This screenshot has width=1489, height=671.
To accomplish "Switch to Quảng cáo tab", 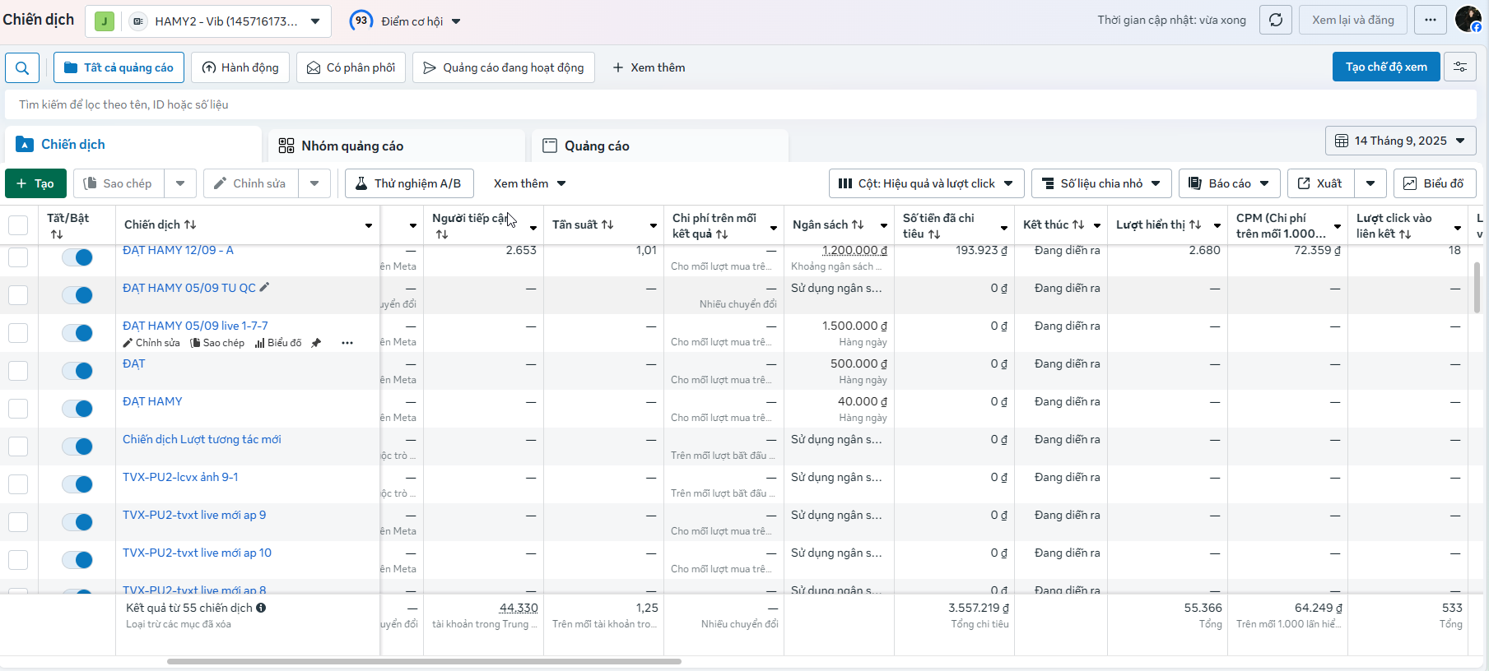I will [660, 146].
